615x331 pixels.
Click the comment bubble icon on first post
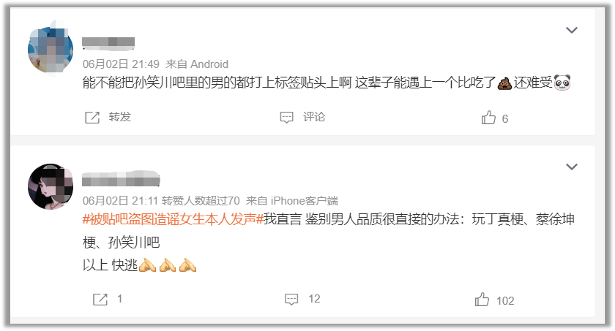(286, 118)
